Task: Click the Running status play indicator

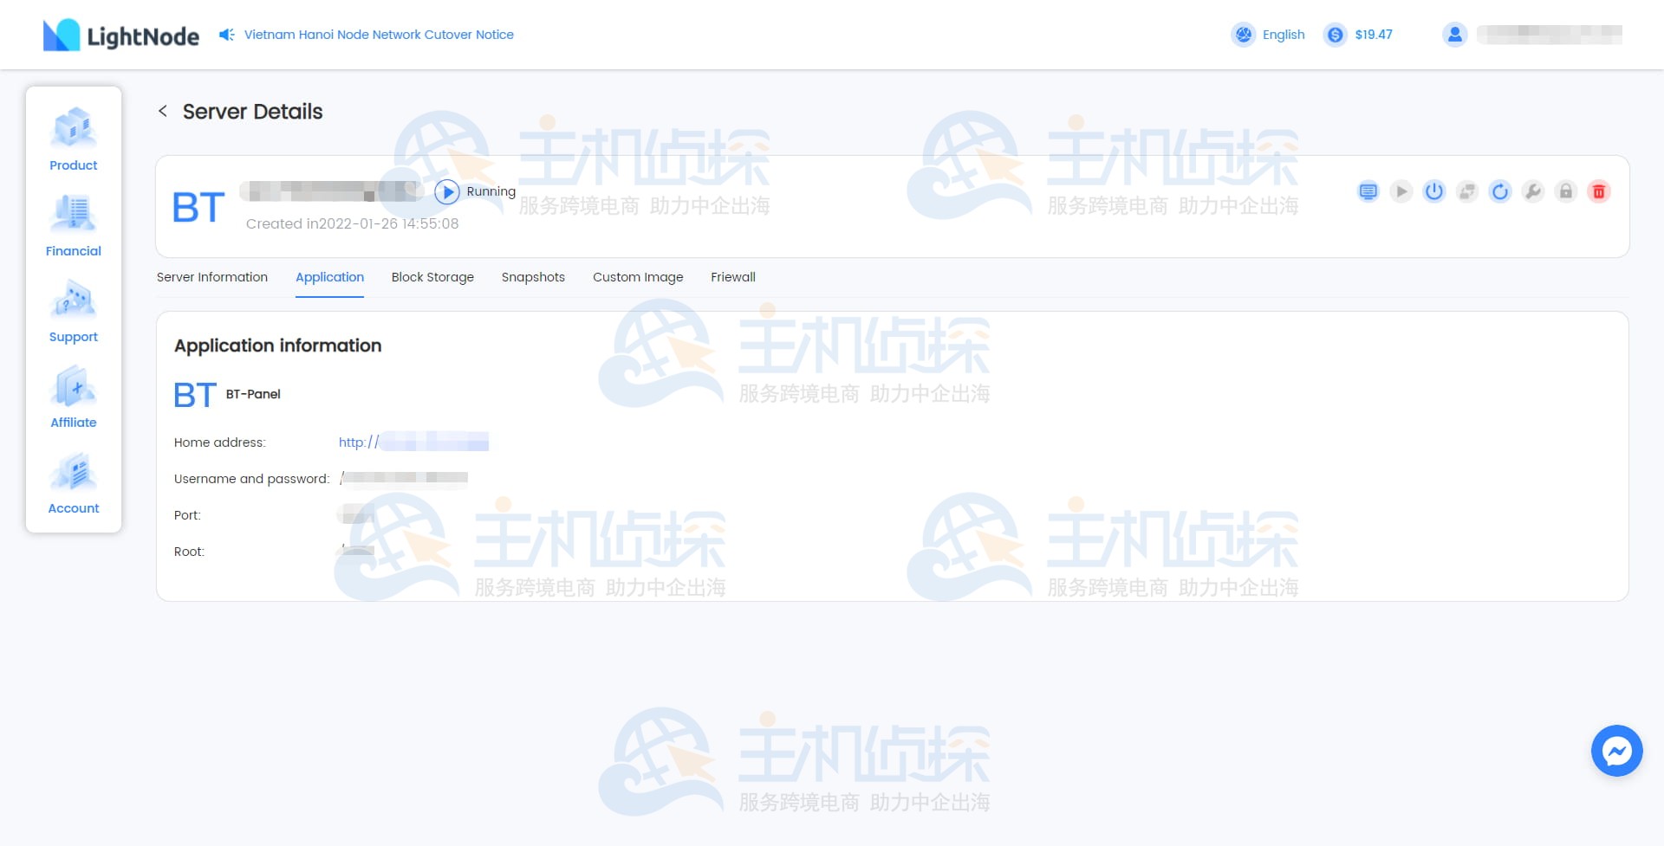Action: pyautogui.click(x=447, y=191)
